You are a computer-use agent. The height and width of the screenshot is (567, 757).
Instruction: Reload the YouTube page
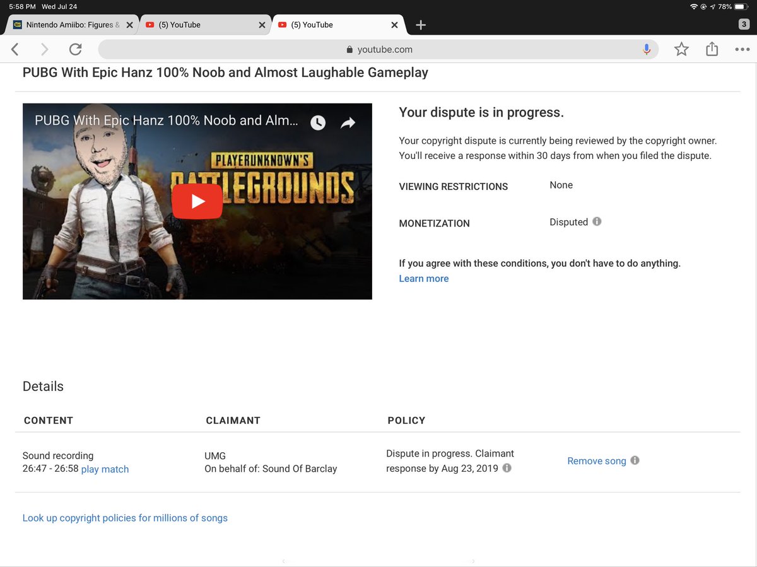[x=75, y=49]
